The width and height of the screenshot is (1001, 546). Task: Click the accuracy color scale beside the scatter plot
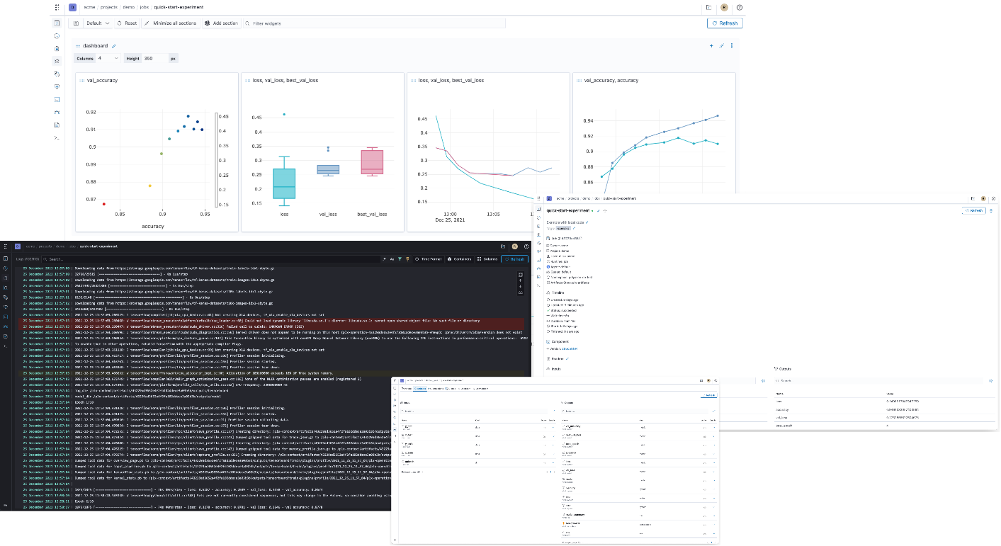click(217, 157)
